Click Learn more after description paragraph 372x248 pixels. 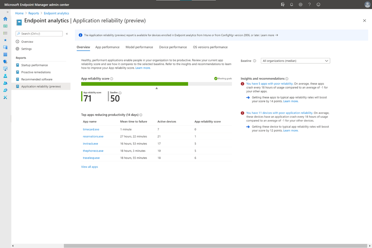click(143, 68)
